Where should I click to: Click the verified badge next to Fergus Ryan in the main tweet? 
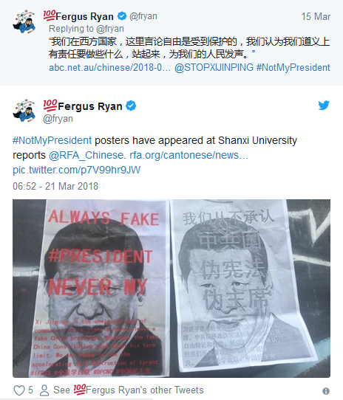(131, 106)
